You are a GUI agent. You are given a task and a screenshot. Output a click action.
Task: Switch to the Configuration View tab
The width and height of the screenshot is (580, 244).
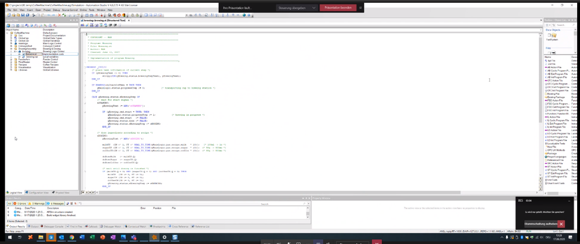(x=38, y=192)
